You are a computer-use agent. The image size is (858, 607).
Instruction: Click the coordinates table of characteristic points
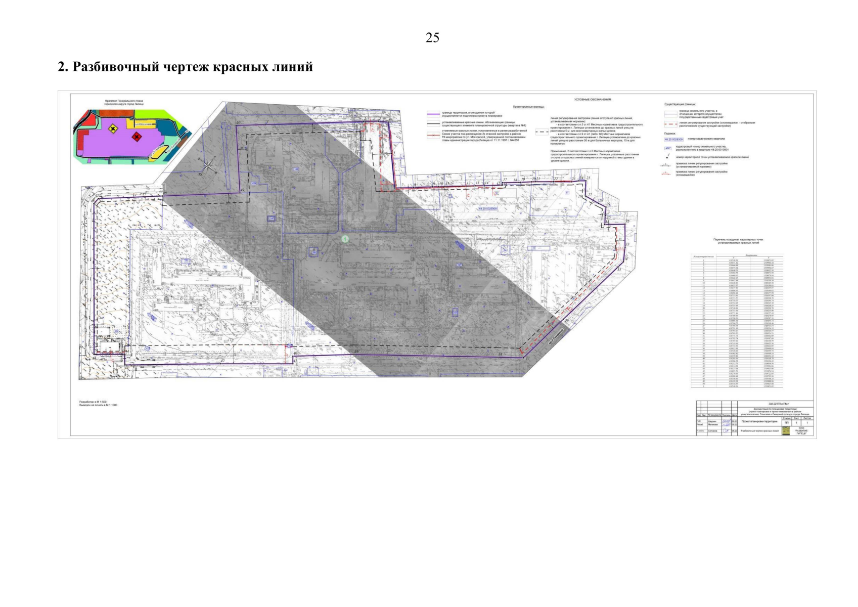click(737, 321)
